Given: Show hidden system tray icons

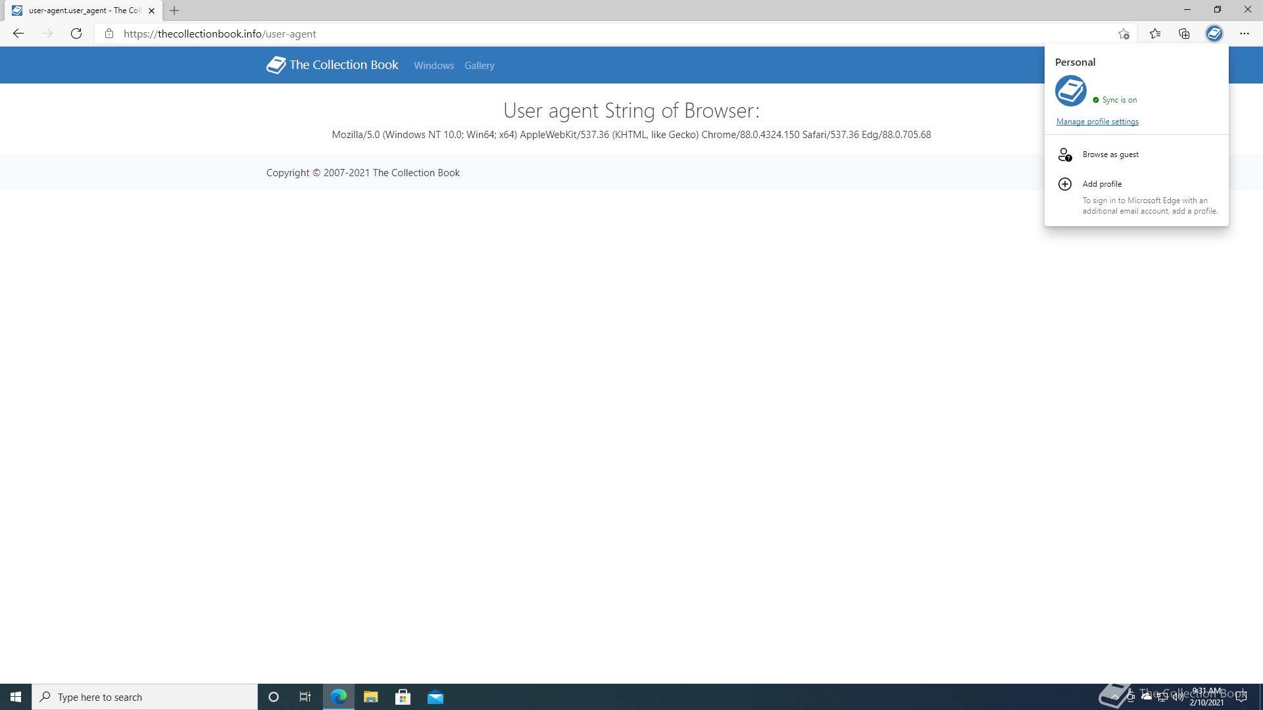Looking at the screenshot, I should point(1114,697).
